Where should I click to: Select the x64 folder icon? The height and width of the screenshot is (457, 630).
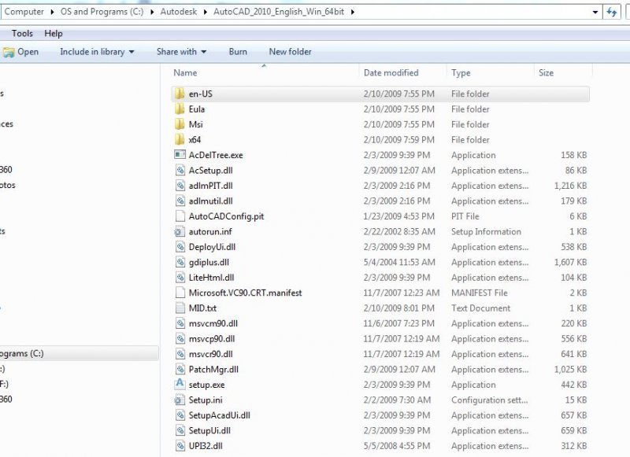click(x=180, y=140)
